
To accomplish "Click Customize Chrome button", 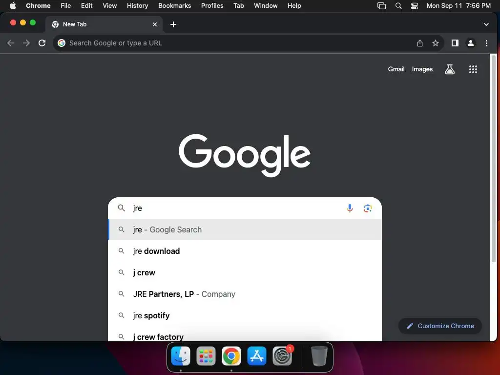I will coord(440,326).
